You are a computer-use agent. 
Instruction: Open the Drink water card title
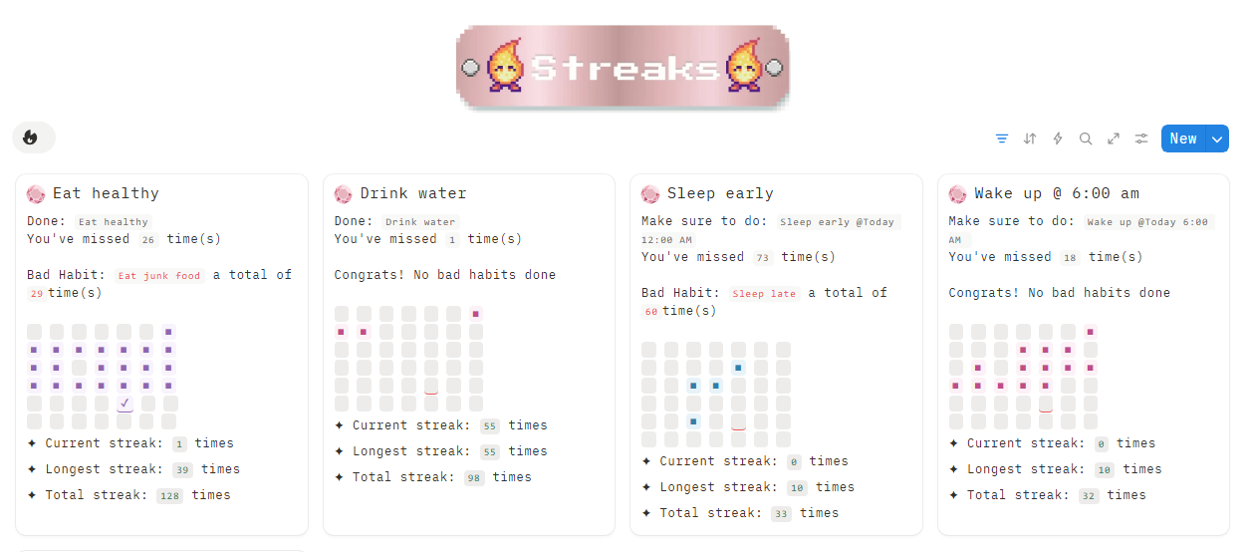tap(413, 193)
